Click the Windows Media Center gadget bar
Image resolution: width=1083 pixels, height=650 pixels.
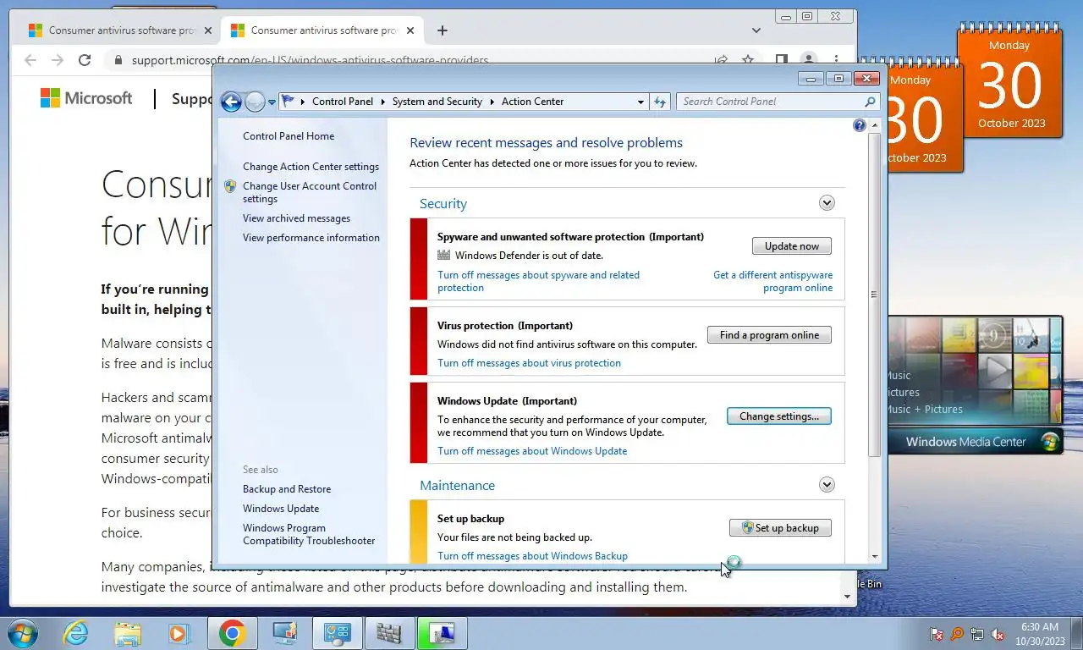point(975,442)
